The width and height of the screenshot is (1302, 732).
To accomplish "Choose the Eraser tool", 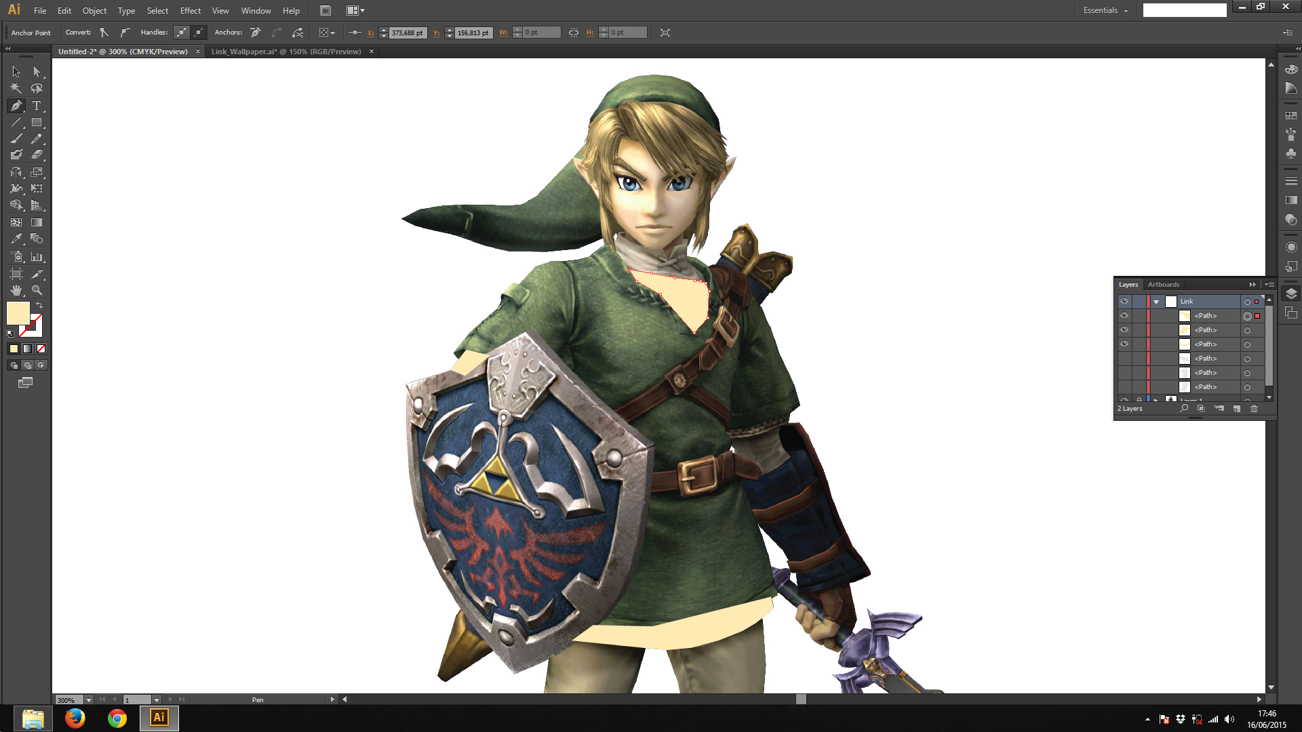I will pyautogui.click(x=37, y=155).
